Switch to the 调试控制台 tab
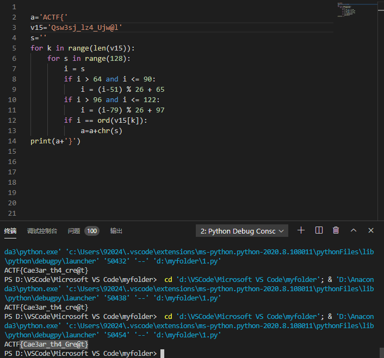 pos(42,231)
